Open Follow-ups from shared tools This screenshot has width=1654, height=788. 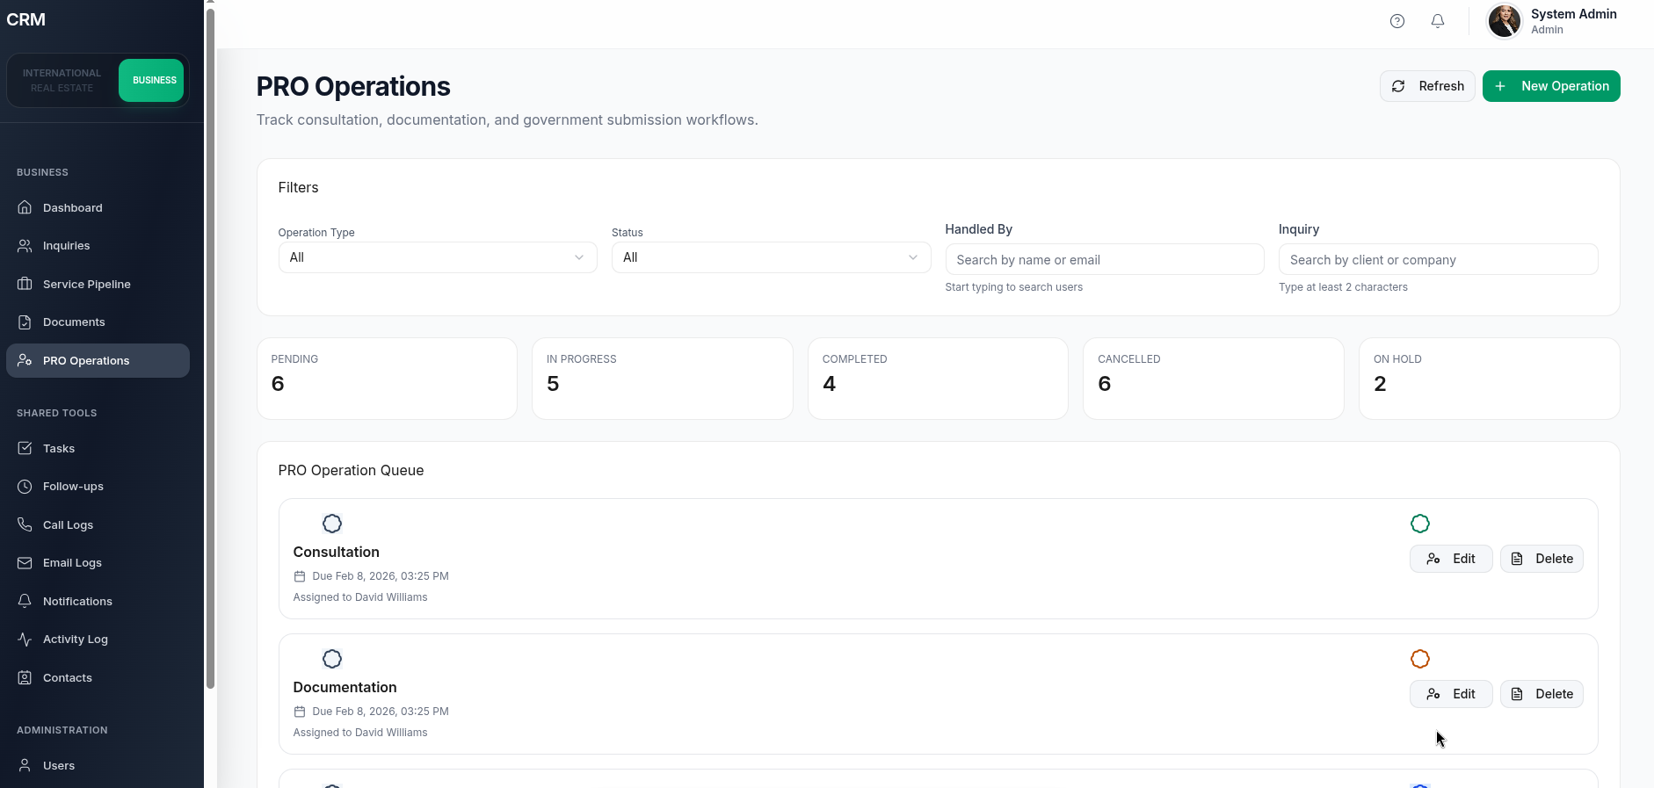point(98,487)
